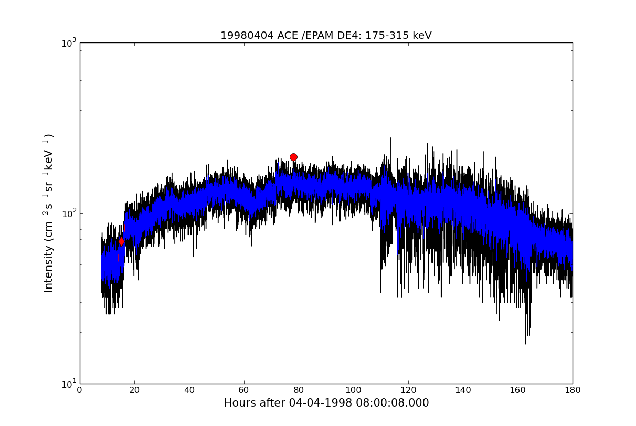Click x-axis tick label "80"
The image size is (636, 426).
pyautogui.click(x=299, y=390)
